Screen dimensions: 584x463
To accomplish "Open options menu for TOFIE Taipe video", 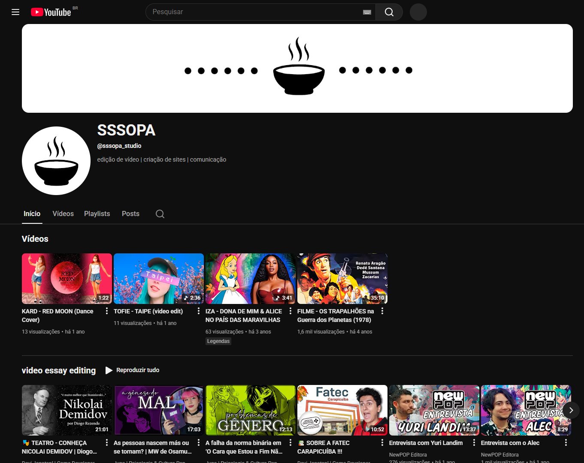I will click(199, 311).
